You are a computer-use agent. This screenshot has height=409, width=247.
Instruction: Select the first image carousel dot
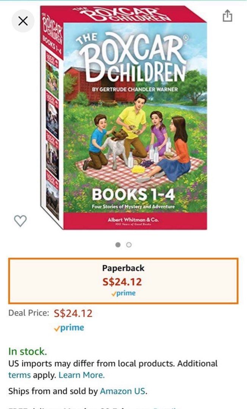(118, 245)
